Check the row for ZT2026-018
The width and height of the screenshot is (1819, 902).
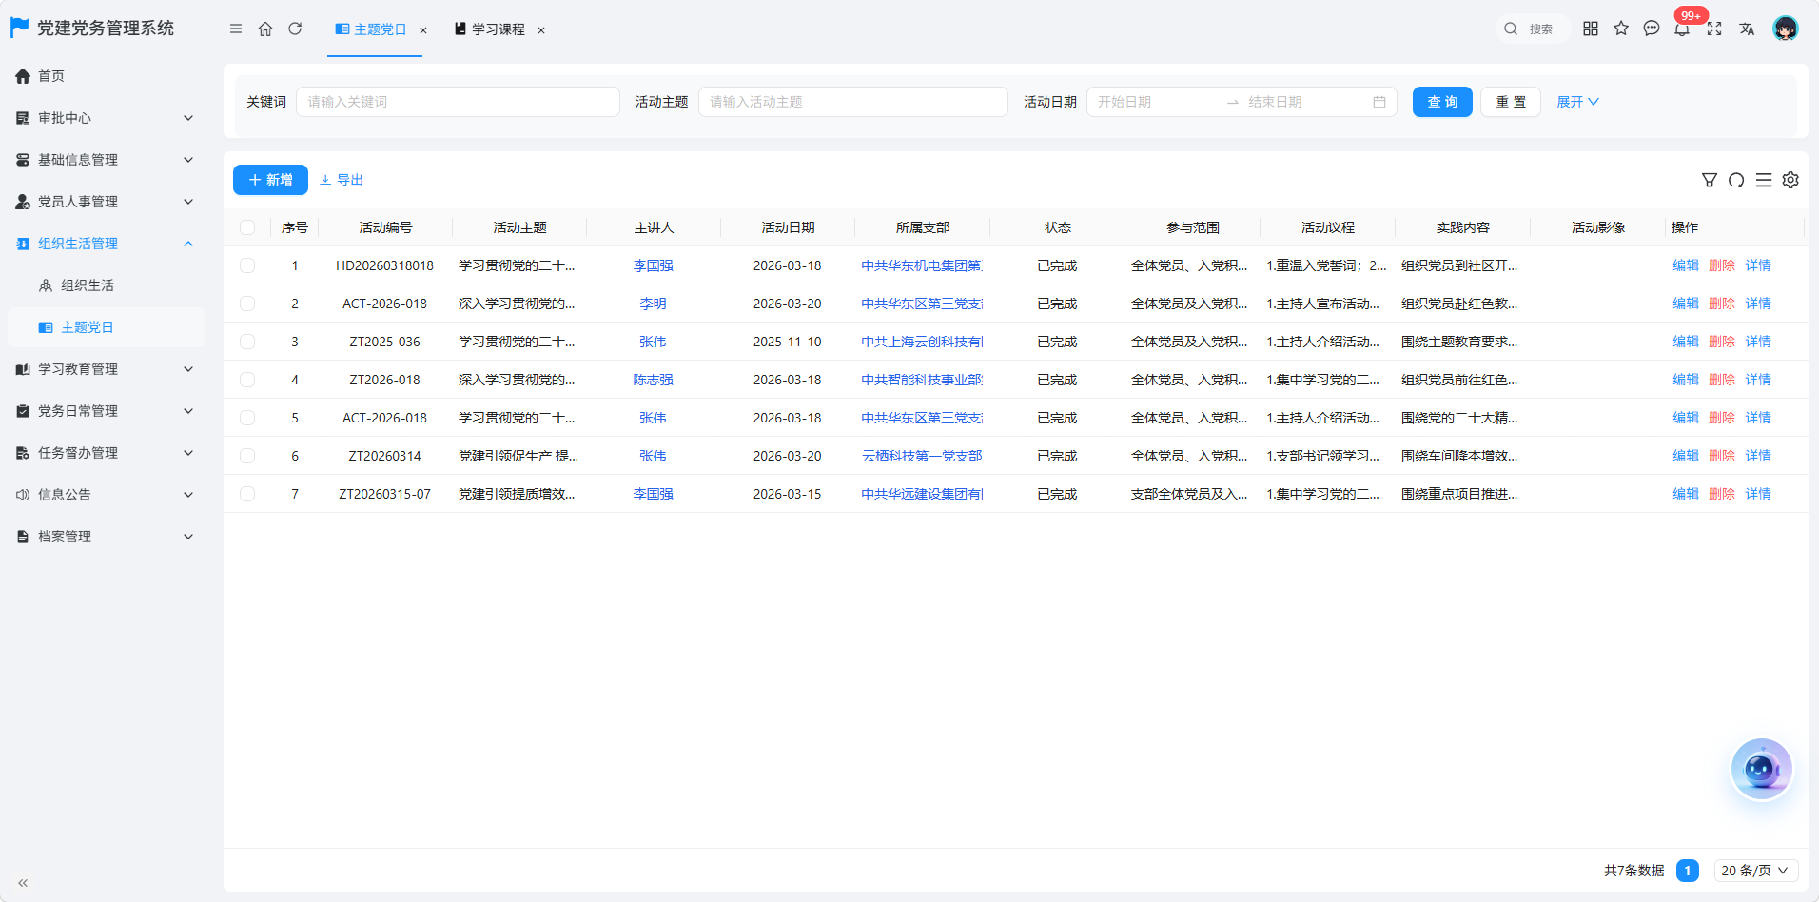(247, 380)
